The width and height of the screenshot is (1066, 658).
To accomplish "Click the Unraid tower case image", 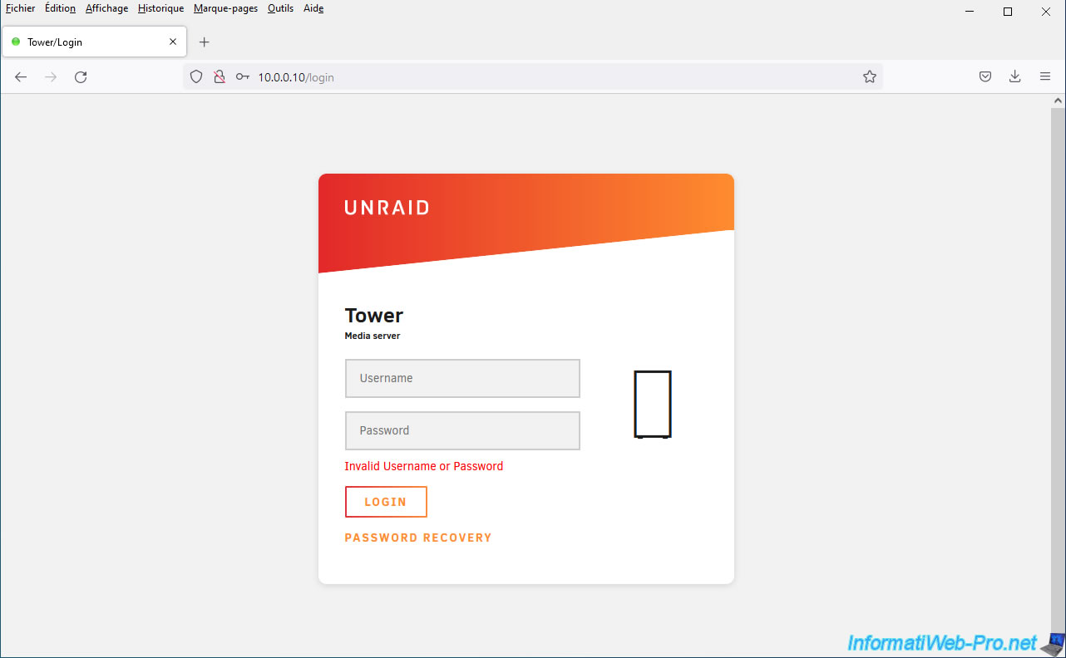I will [x=652, y=404].
